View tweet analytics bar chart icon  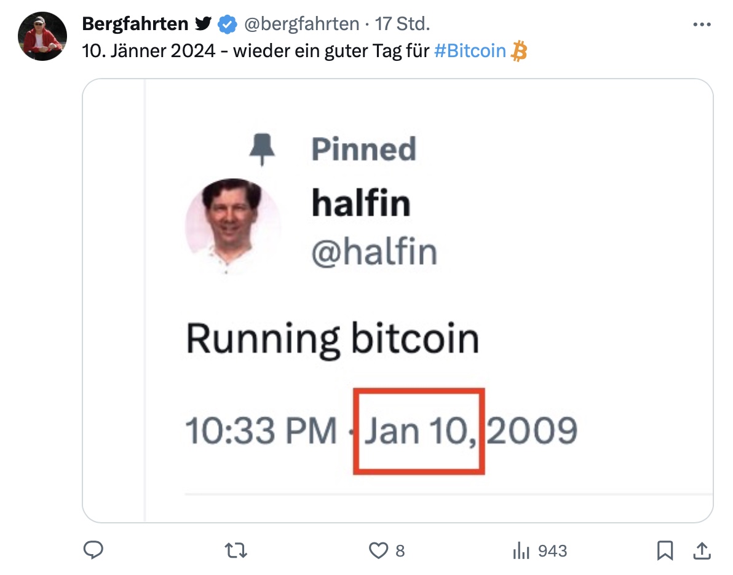521,550
